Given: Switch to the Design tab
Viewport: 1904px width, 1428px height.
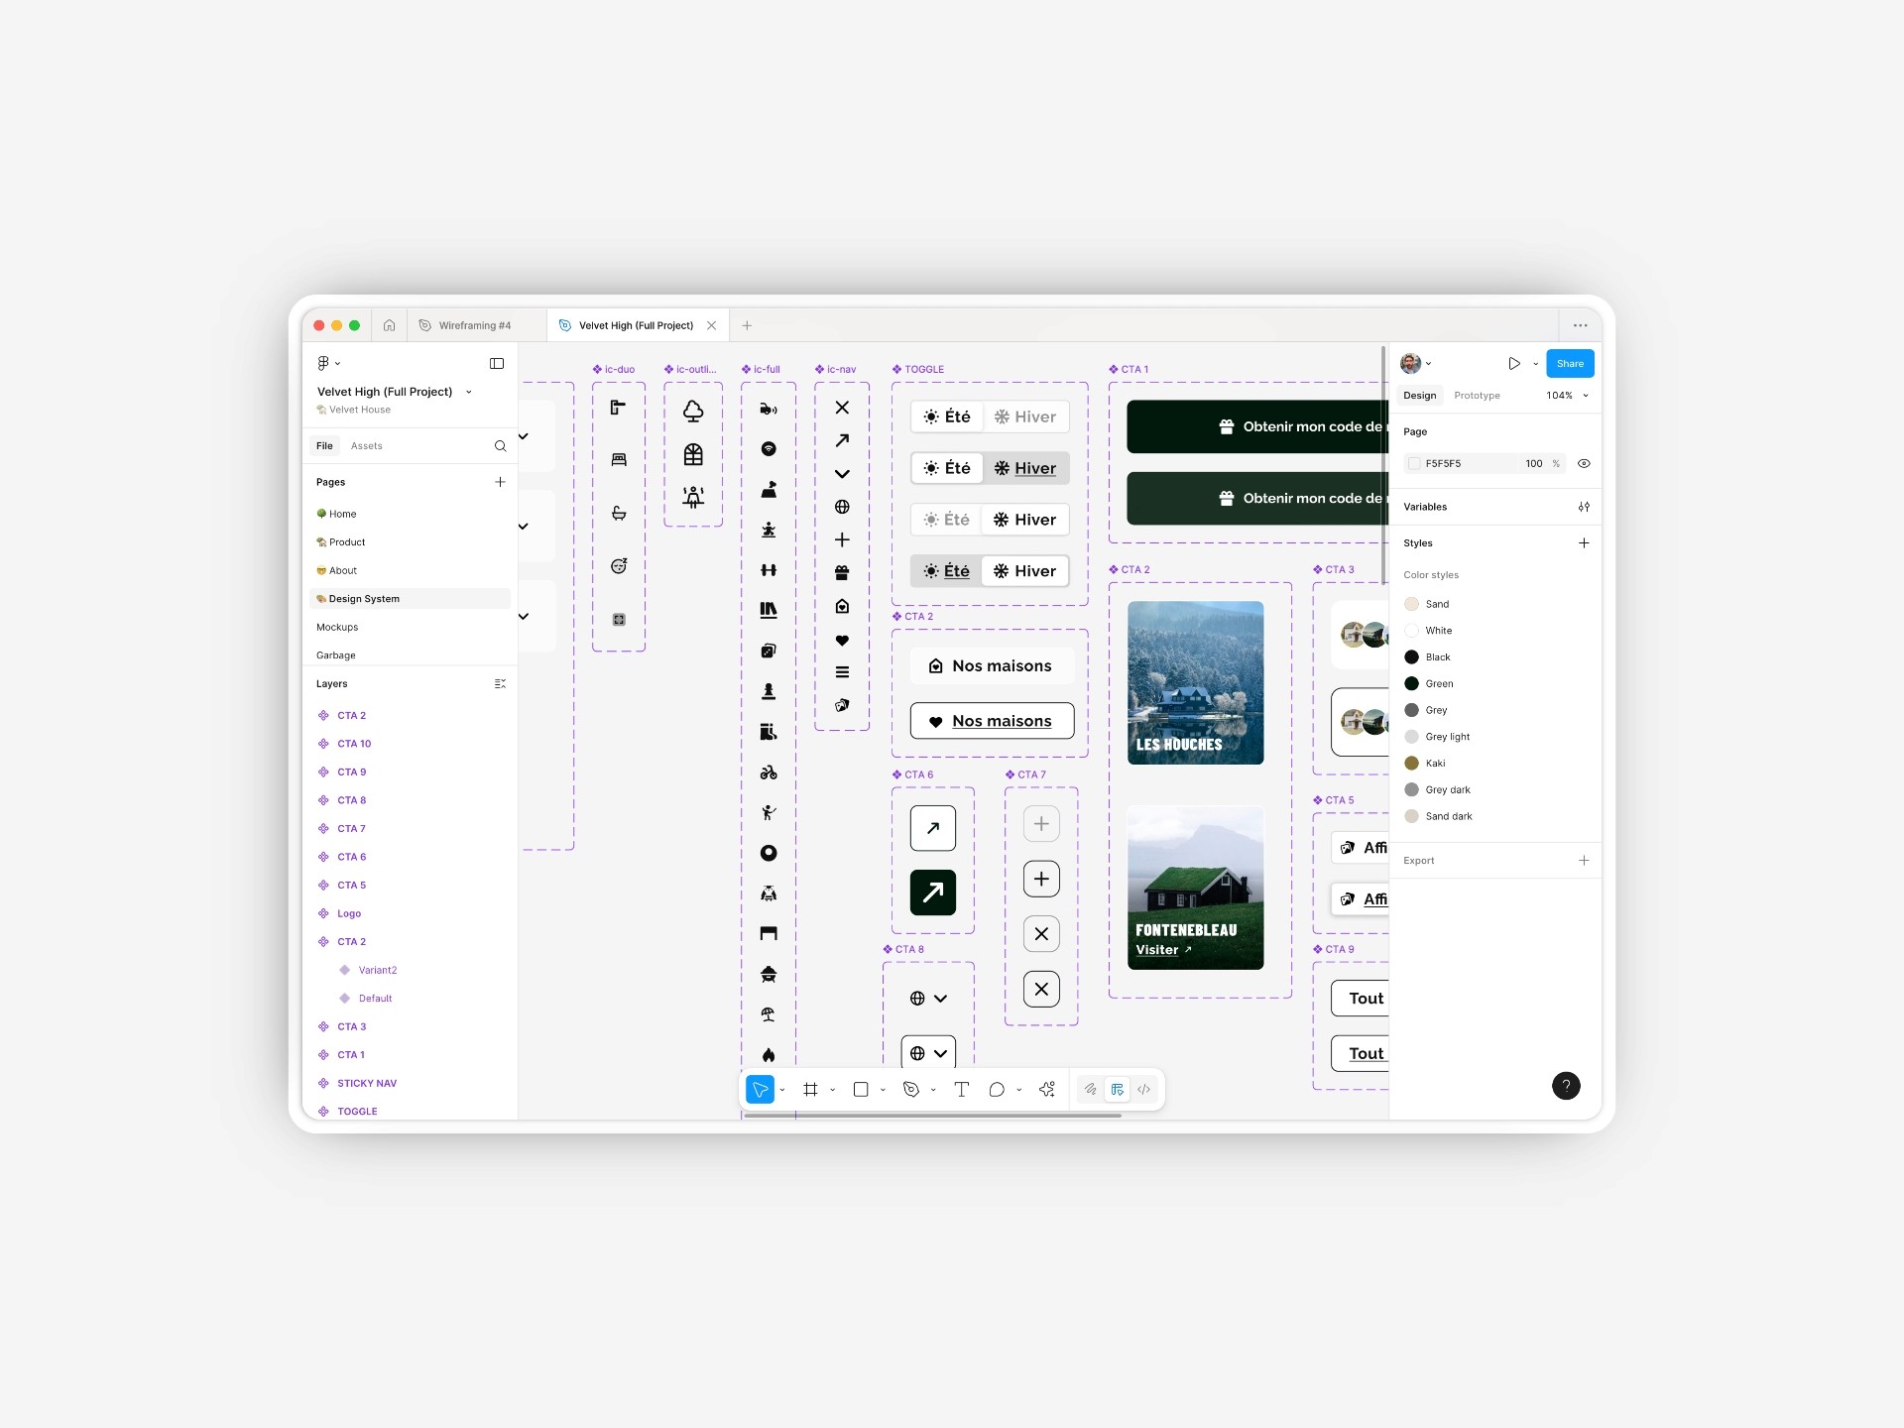Looking at the screenshot, I should point(1419,395).
